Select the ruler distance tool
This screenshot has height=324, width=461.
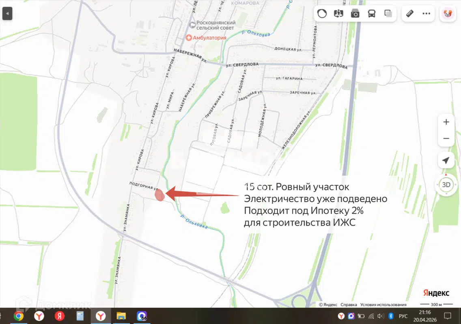coord(409,13)
